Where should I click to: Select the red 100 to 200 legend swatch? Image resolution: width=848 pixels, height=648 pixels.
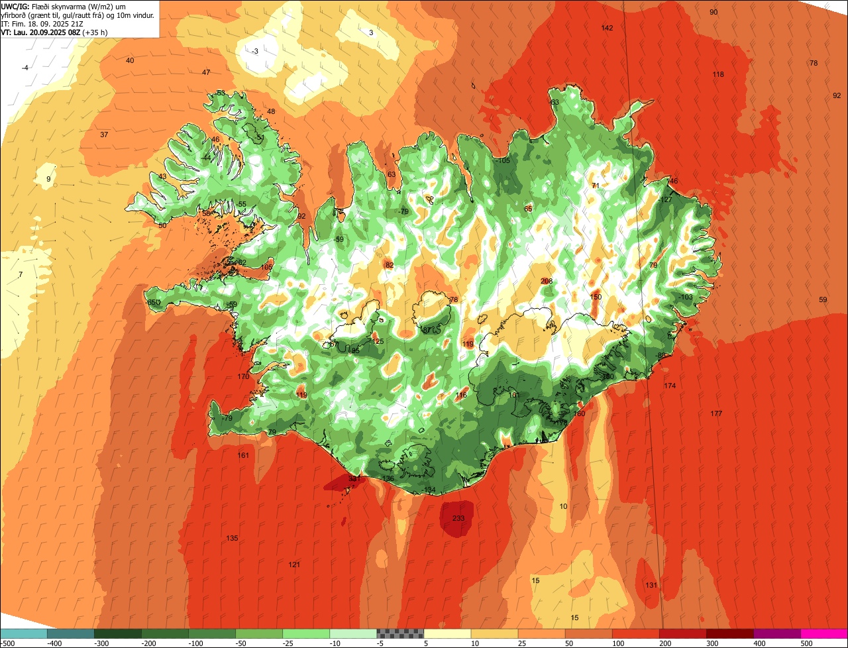pos(635,633)
